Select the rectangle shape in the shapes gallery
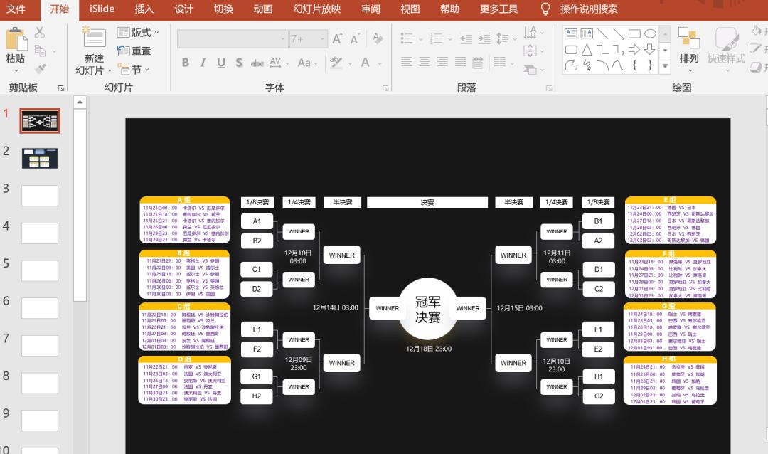This screenshot has width=768, height=454. click(x=633, y=33)
